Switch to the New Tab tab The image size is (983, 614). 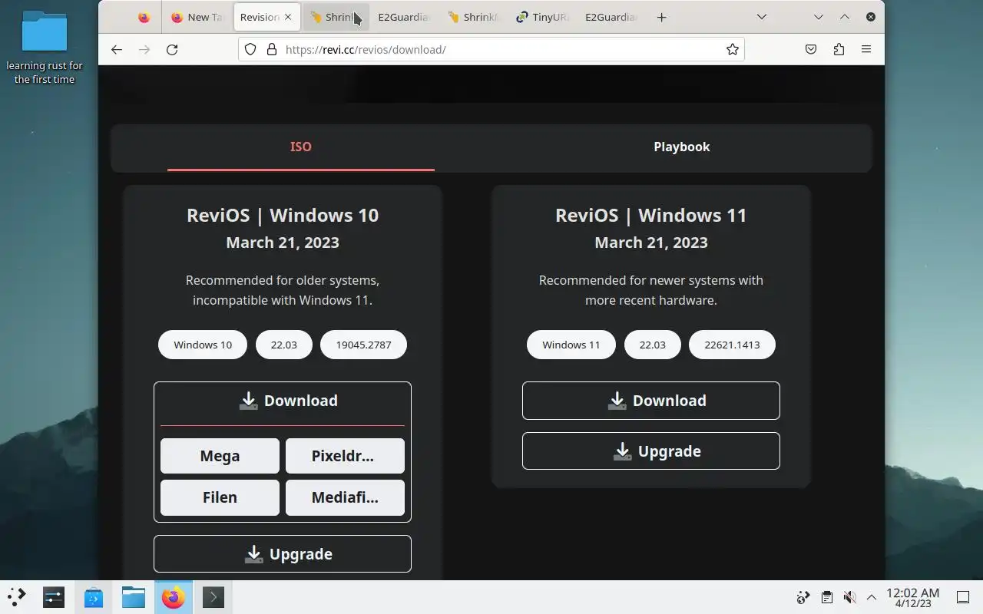point(196,17)
